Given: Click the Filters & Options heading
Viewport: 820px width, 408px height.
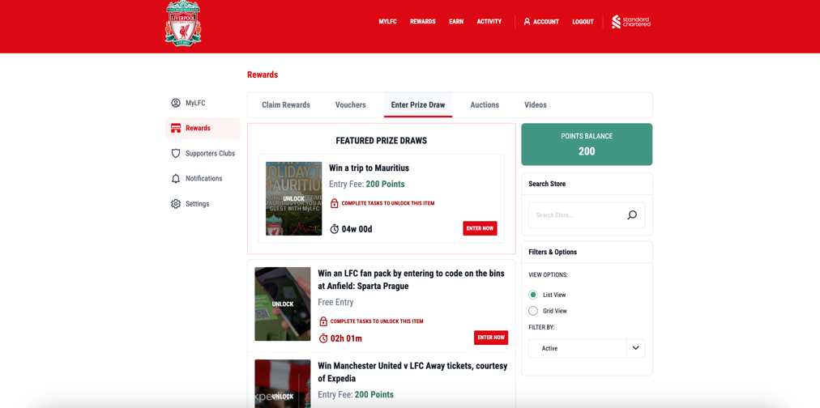Looking at the screenshot, I should tap(553, 252).
